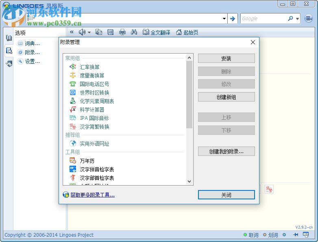
Task: Click the blue circle status indicator
Action: pyautogui.click(x=284, y=235)
